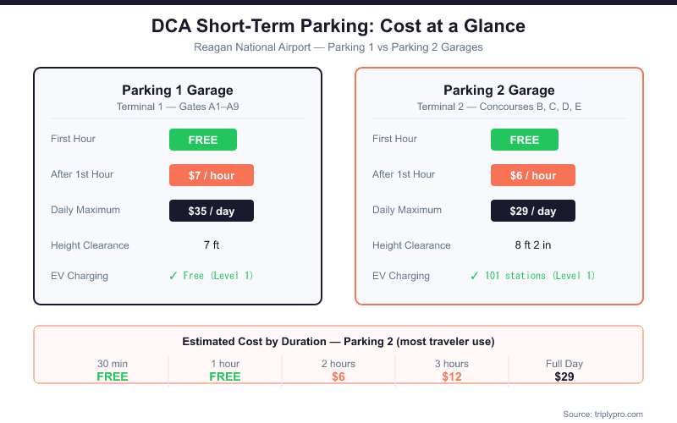
Task: Click Parking 2 EV stations checkmark
Action: 475,276
